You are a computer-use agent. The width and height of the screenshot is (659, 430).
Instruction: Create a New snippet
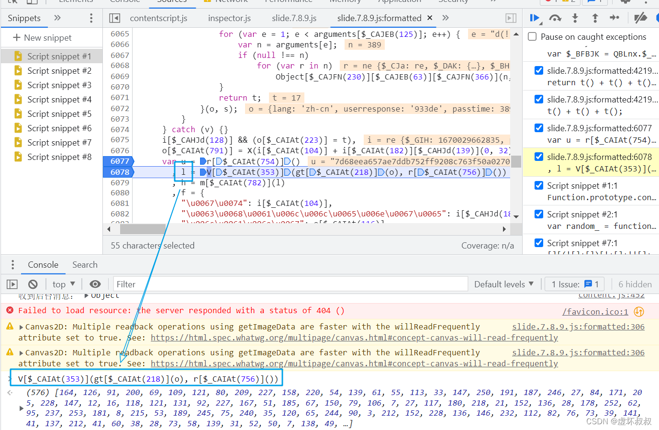pos(42,37)
